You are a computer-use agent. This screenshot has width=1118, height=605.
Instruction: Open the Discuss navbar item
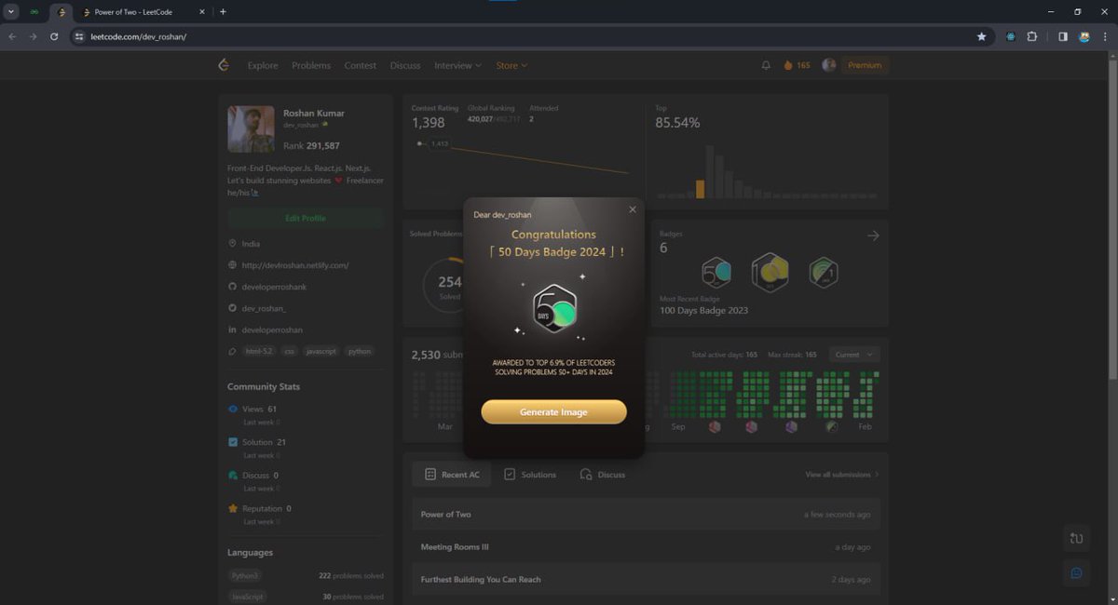(x=405, y=65)
